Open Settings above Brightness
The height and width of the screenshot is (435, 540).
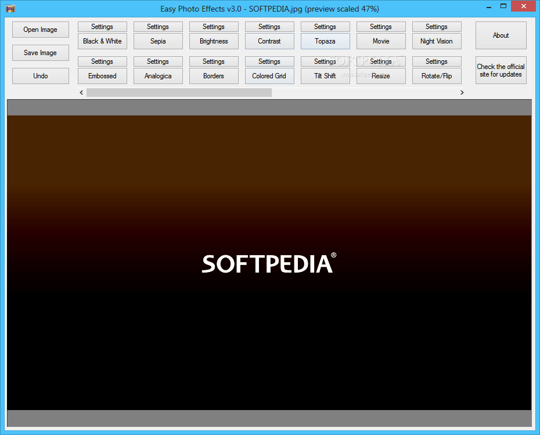(214, 27)
